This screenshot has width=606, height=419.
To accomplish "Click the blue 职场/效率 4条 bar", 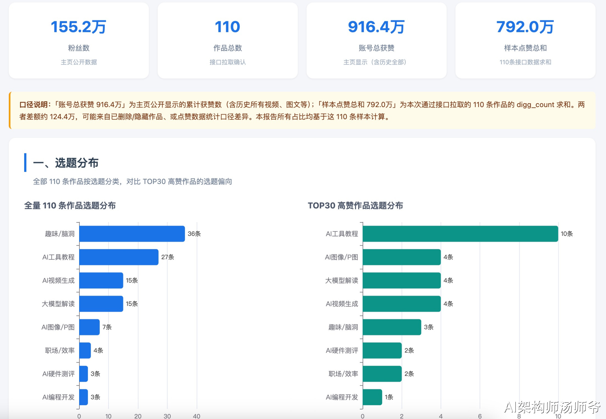I will point(85,350).
